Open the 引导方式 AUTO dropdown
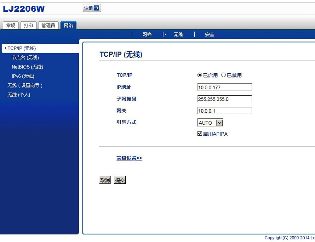The image size is (315, 242). (219, 123)
